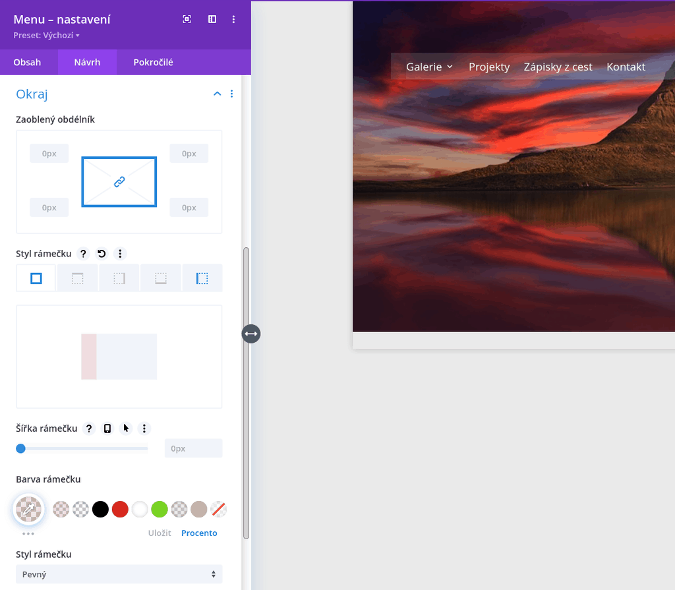Show help for Styl rámečku
This screenshot has height=590, width=675.
(x=83, y=254)
